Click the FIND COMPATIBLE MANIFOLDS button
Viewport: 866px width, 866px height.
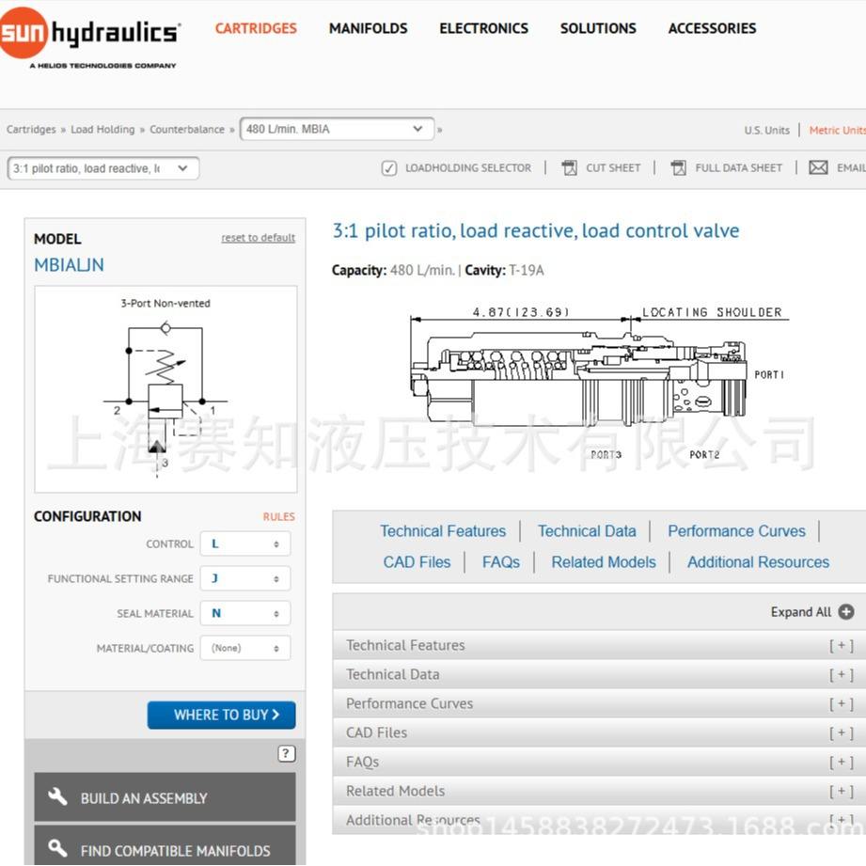[165, 845]
